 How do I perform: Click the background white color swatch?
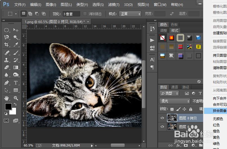[14, 111]
